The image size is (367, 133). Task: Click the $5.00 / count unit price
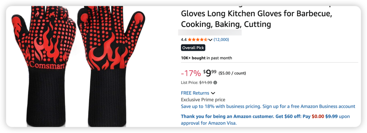(x=232, y=73)
